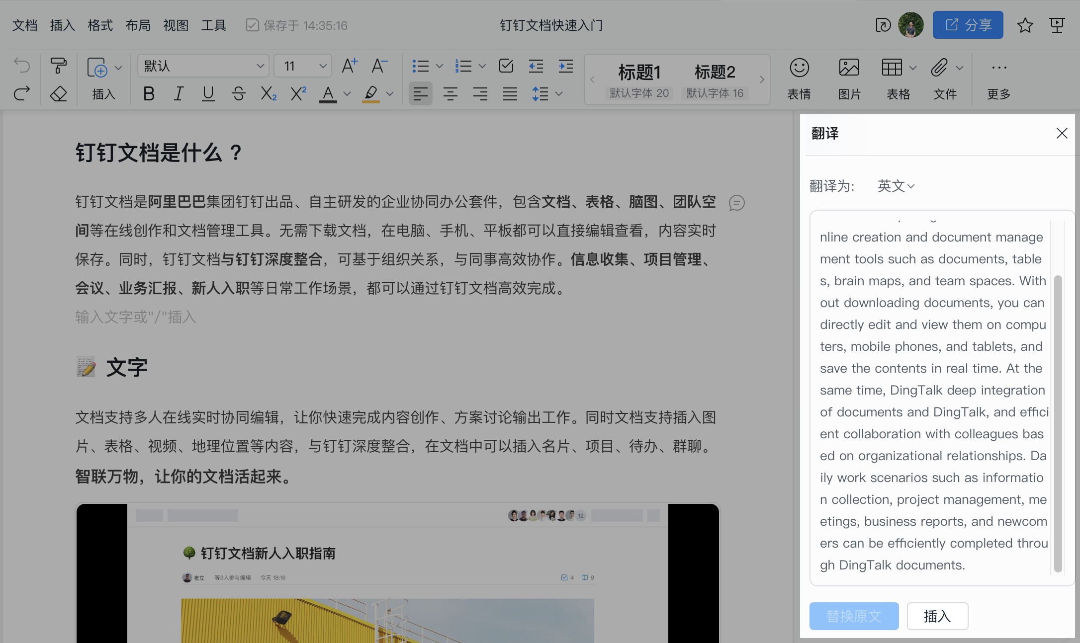This screenshot has width=1080, height=643.
Task: Open the font family dropdown showing 默认
Action: 202,65
